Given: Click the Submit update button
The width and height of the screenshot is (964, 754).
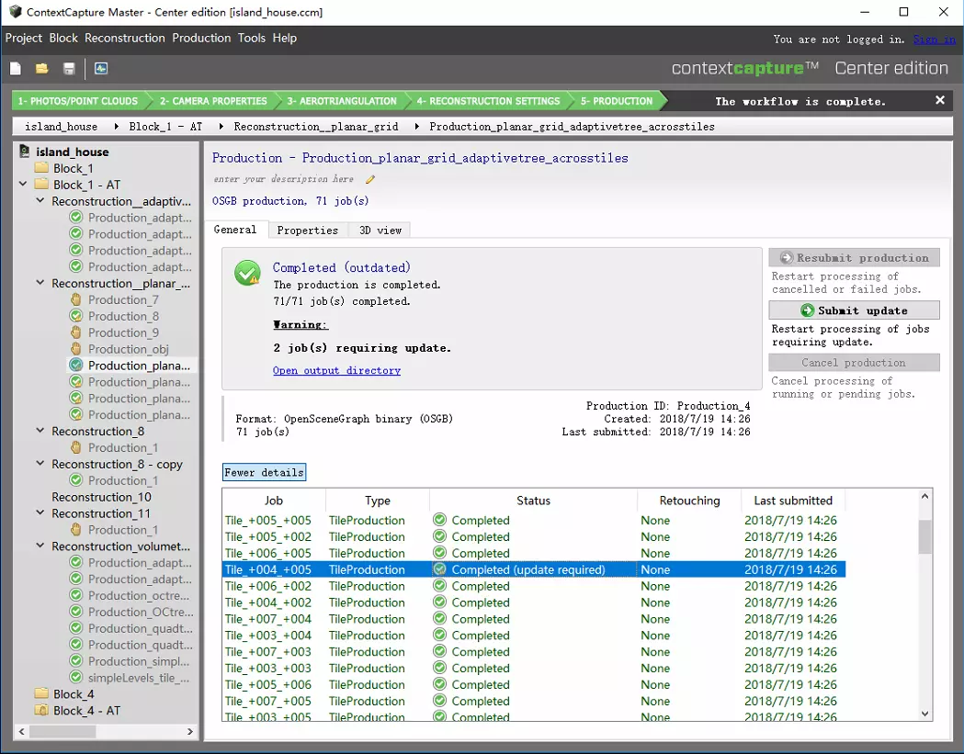Looking at the screenshot, I should point(854,310).
